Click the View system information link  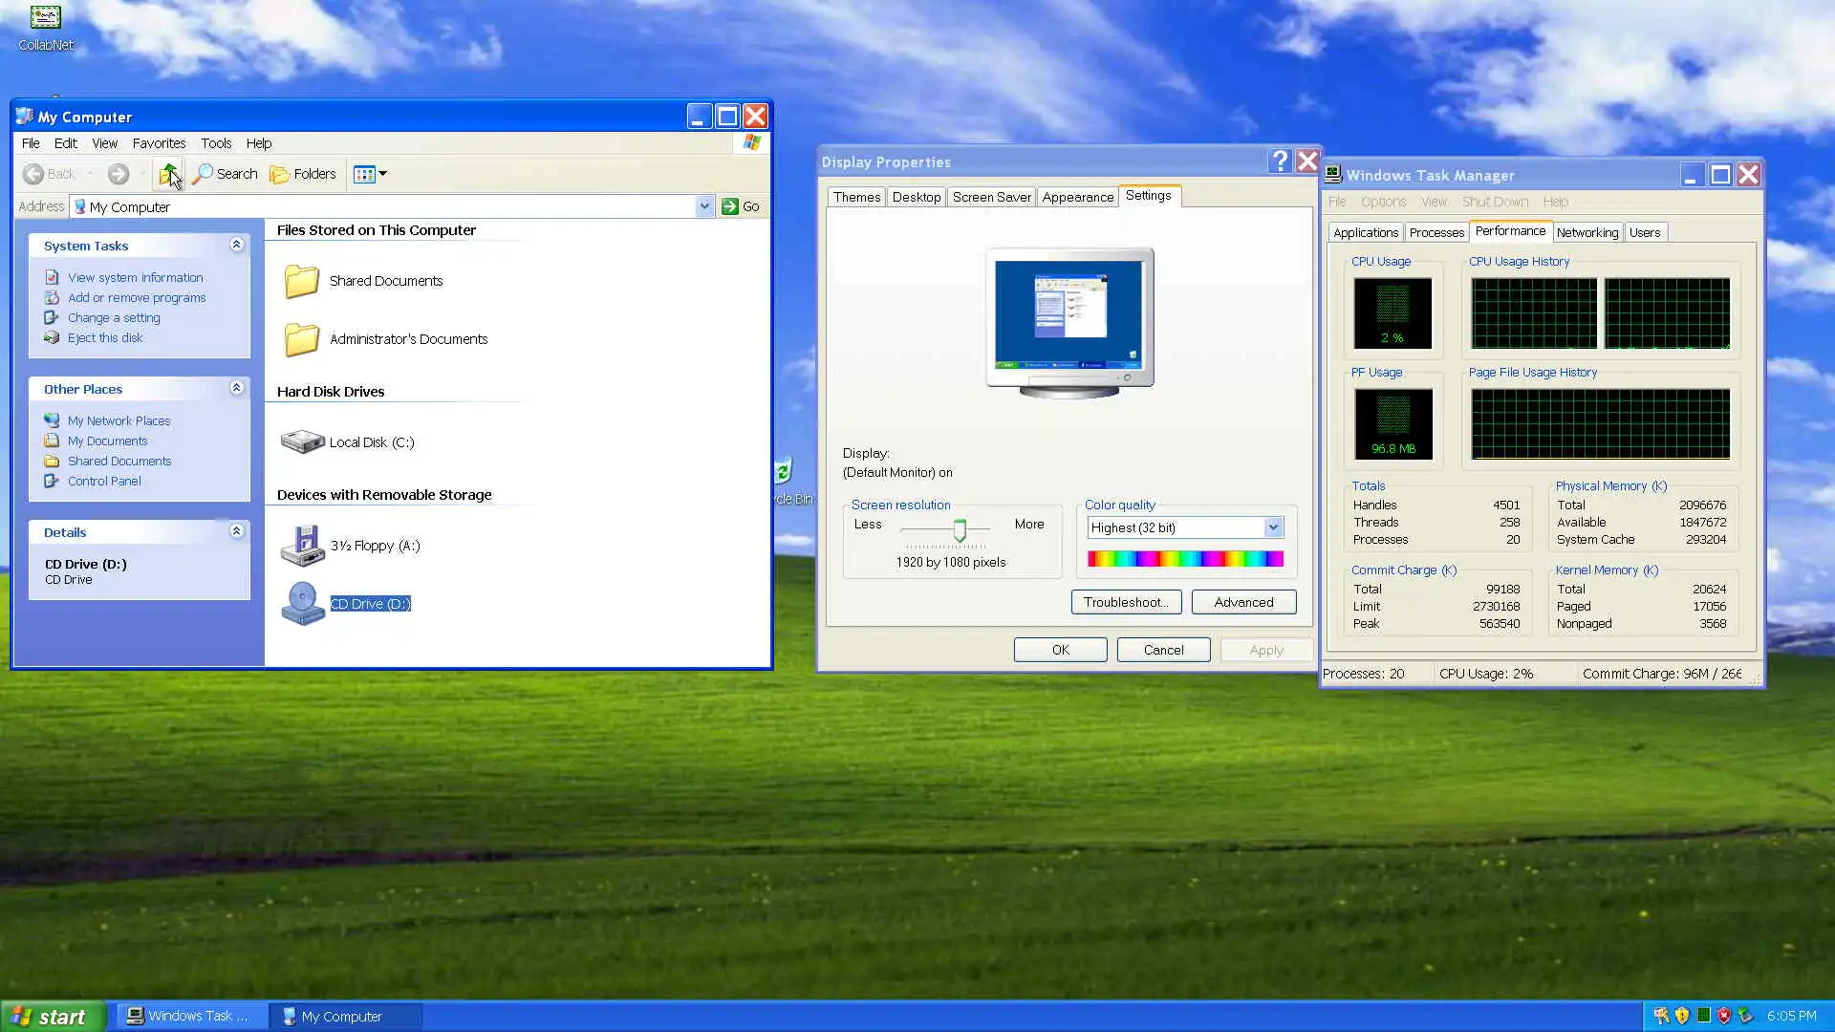[x=135, y=277]
